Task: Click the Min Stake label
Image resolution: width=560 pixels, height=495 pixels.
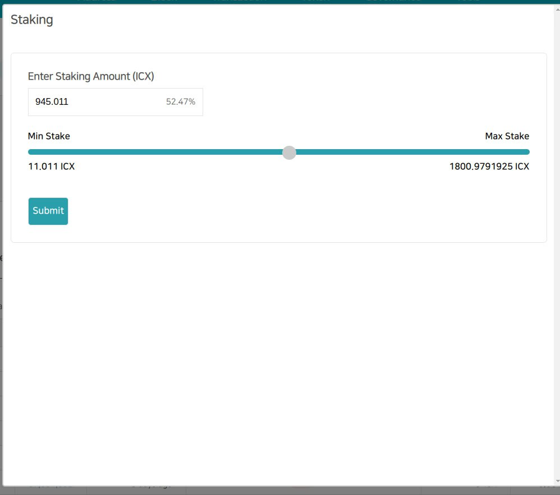Action: (x=49, y=136)
